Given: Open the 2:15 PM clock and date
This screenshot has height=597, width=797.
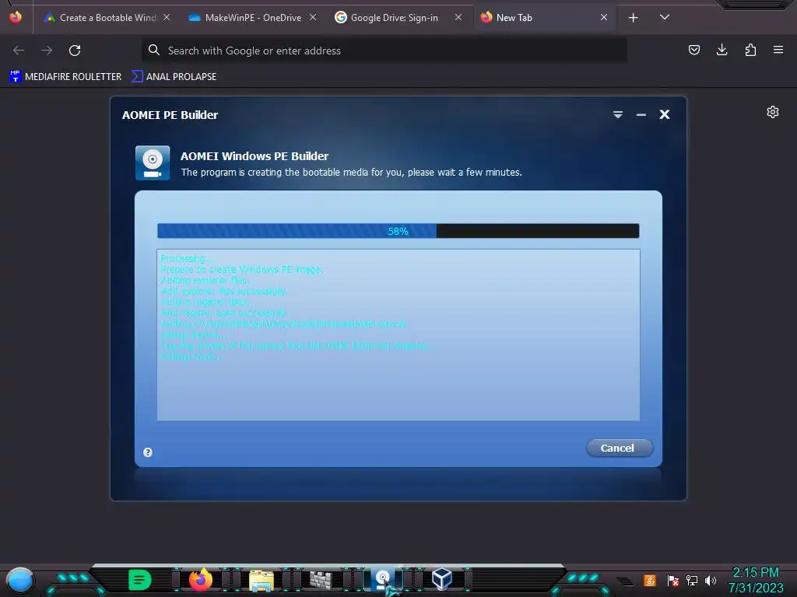Looking at the screenshot, I should pos(756,580).
